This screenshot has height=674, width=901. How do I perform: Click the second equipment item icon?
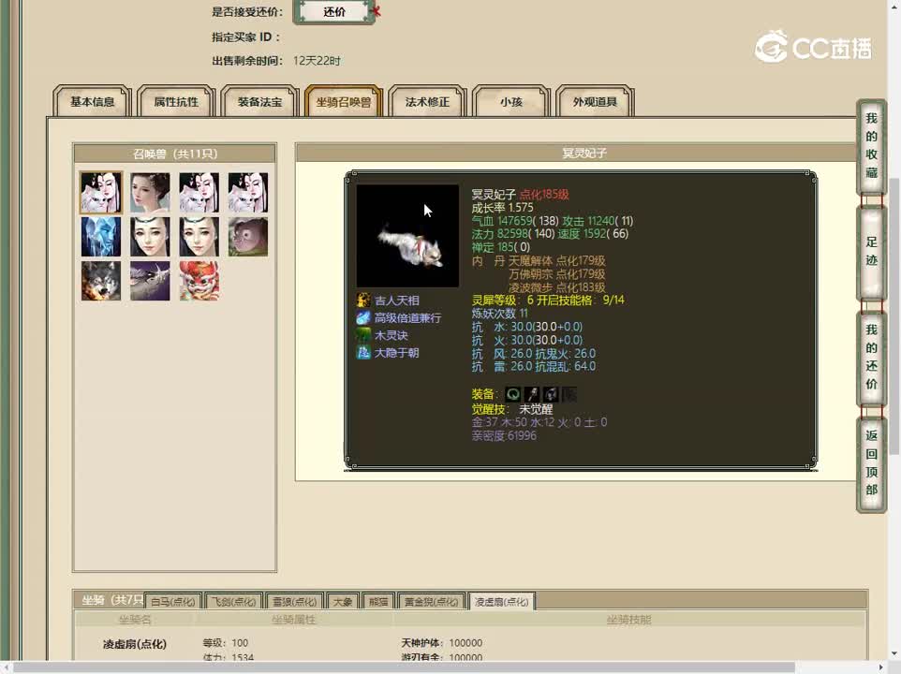(531, 394)
